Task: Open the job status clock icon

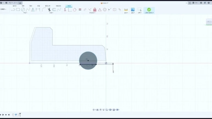Action: [x=201, y=3]
